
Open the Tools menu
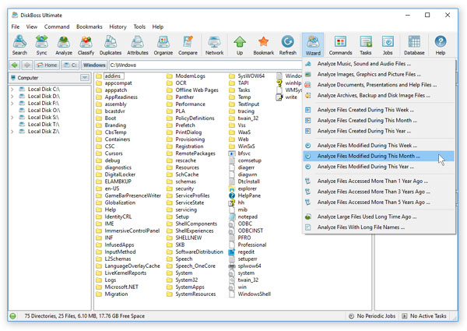139,26
